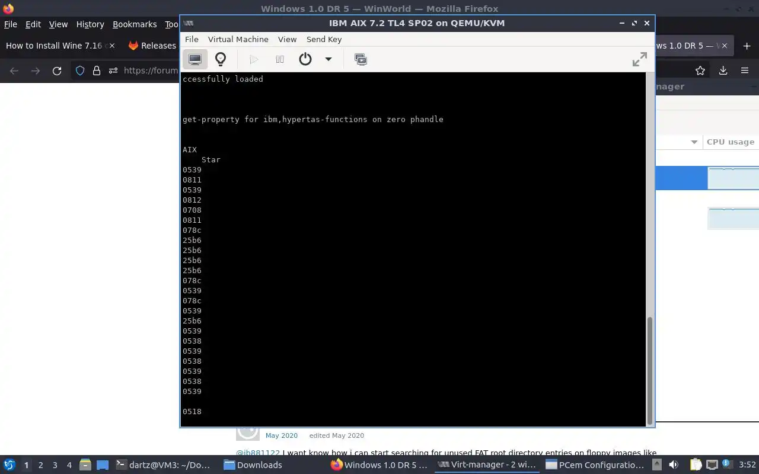Open Firefox Edit menu
The width and height of the screenshot is (759, 474).
point(33,24)
